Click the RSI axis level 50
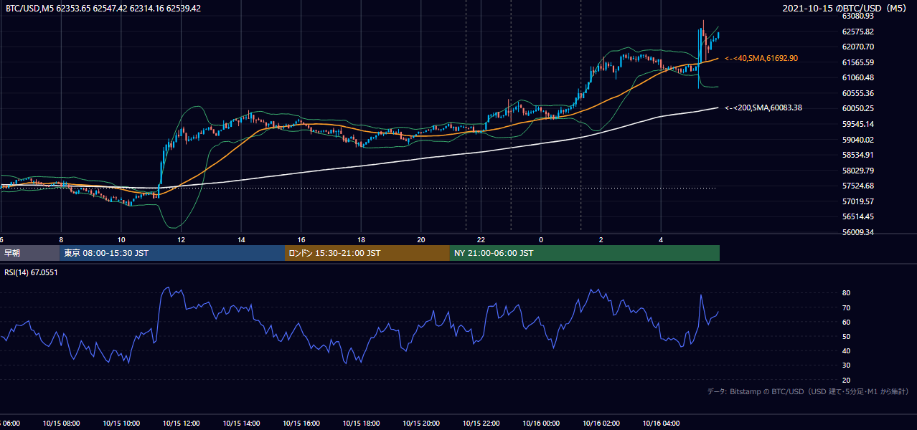This screenshot has height=430, width=917. tap(846, 336)
